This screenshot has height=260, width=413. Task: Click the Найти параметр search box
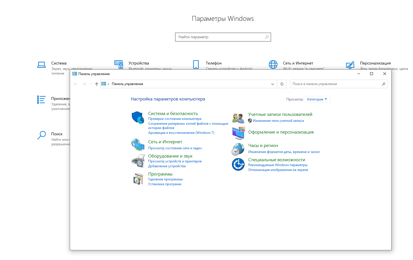pyautogui.click(x=220, y=37)
